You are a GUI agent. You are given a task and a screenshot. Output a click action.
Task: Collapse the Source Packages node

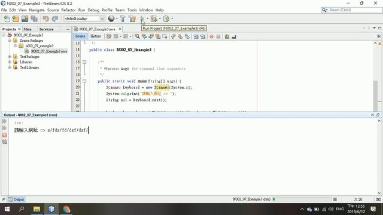pos(10,41)
